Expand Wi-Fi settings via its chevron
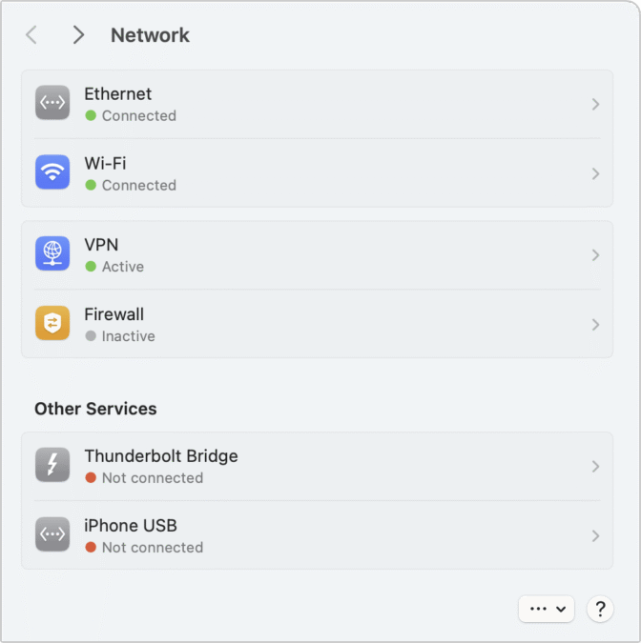 (595, 174)
